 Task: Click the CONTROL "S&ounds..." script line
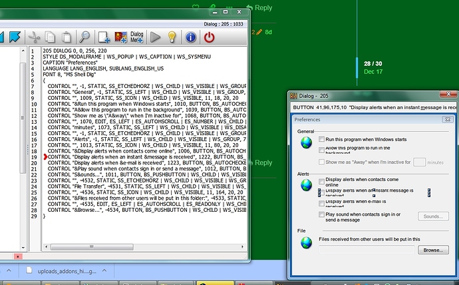[x=146, y=174]
